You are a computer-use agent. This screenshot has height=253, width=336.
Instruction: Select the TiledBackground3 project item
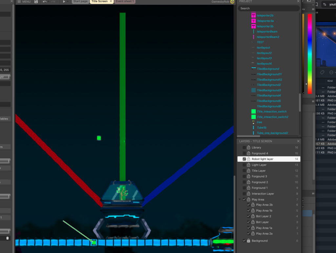[269, 90]
